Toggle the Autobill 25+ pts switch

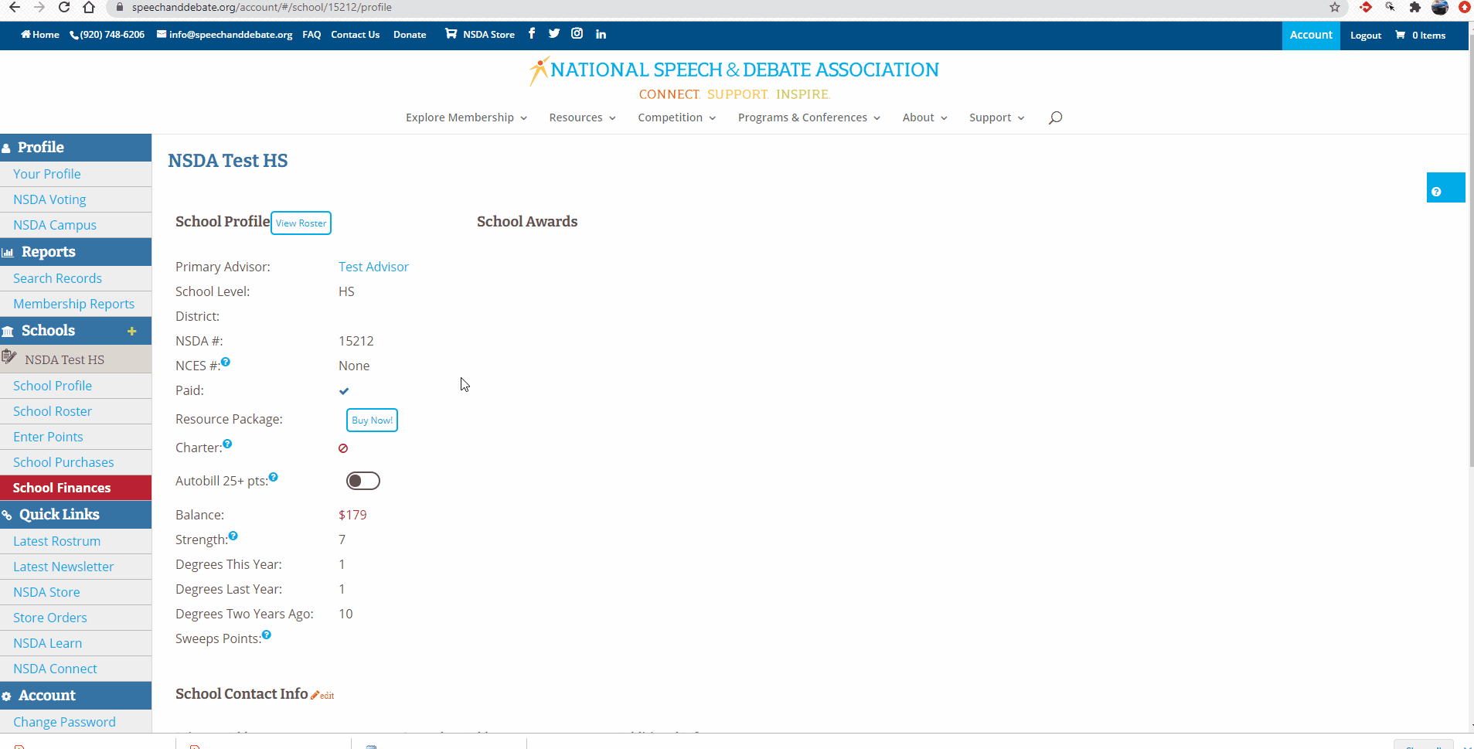tap(363, 481)
